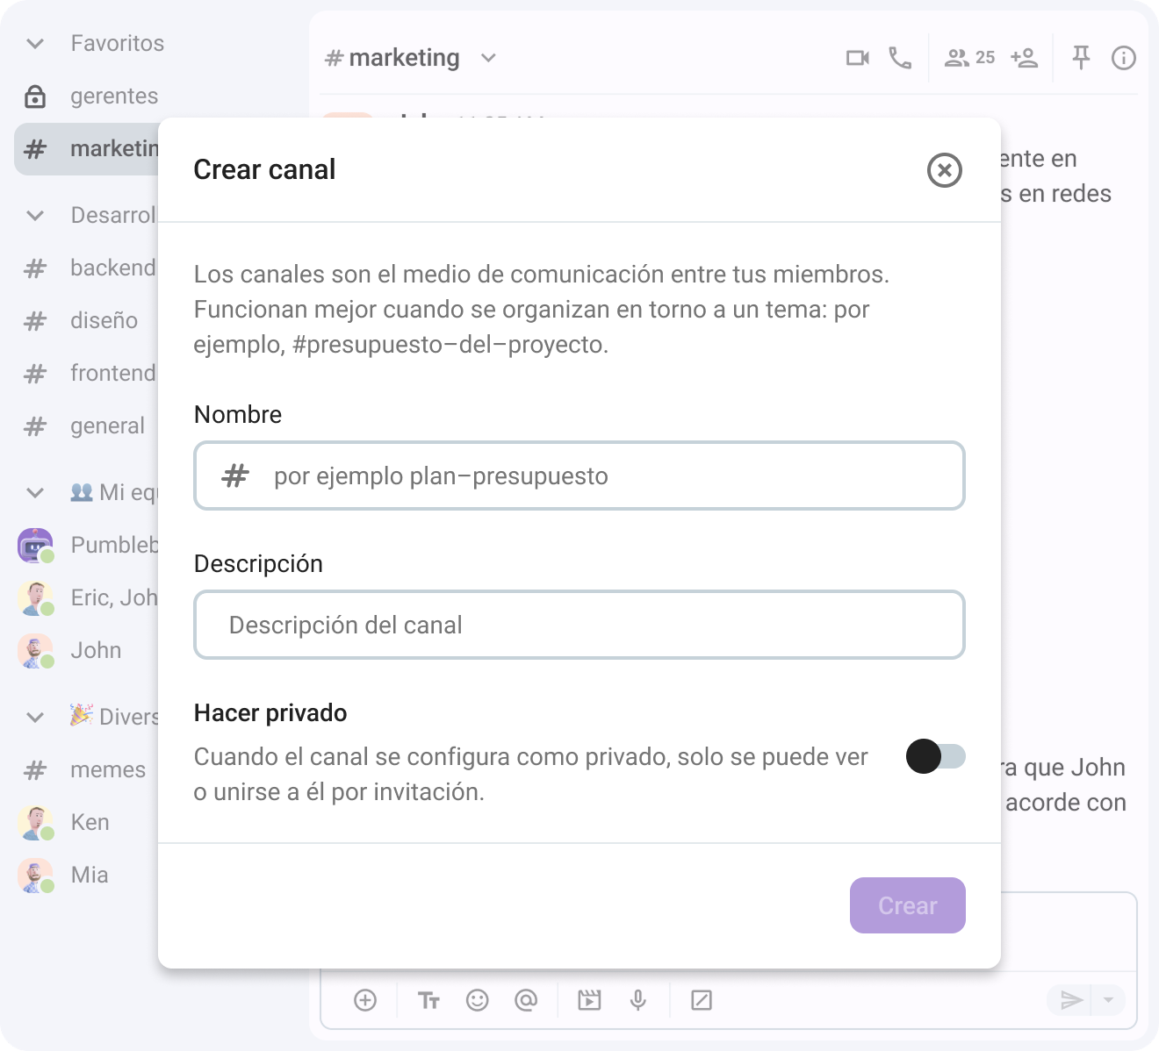Open the emoji picker in composer
1159x1051 pixels.
(x=477, y=1000)
